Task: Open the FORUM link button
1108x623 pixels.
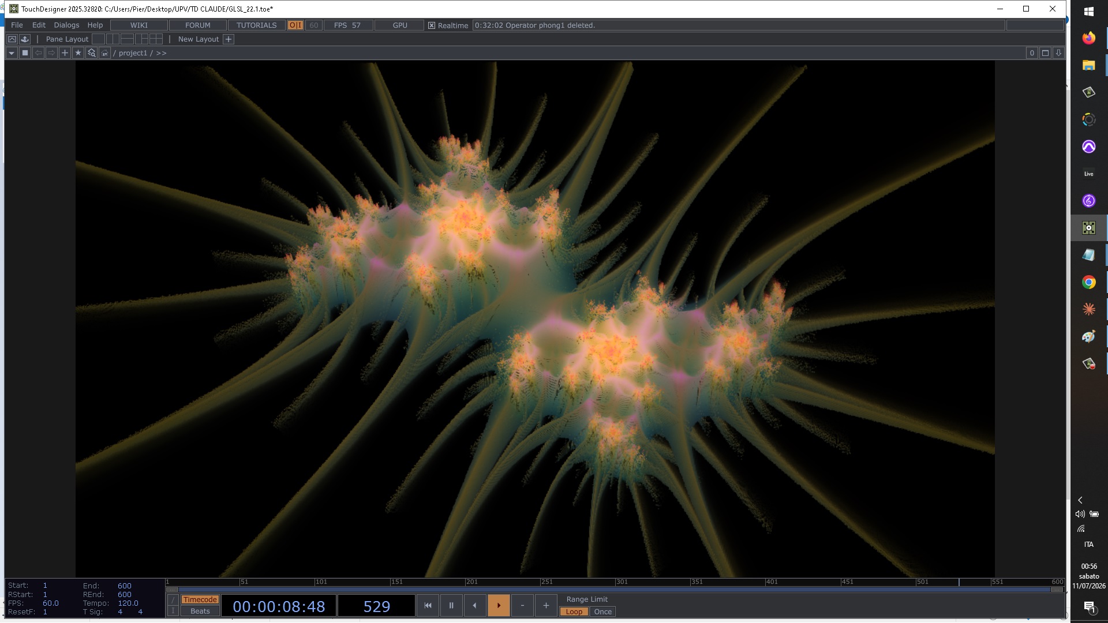Action: (x=198, y=25)
